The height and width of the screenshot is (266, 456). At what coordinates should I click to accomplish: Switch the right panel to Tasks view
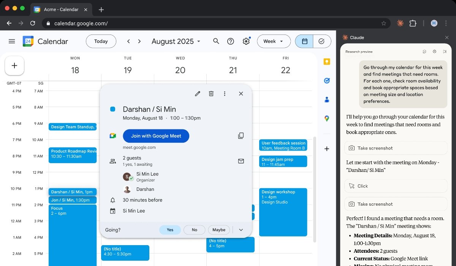coord(321,41)
